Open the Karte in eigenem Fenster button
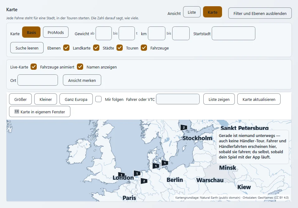The width and height of the screenshot is (298, 208). pyautogui.click(x=40, y=112)
